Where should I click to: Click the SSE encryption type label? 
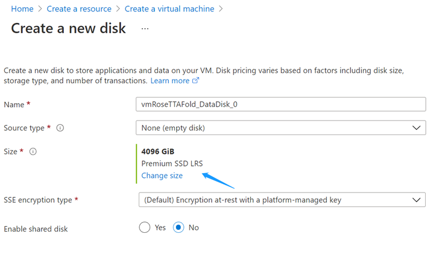[x=38, y=200]
